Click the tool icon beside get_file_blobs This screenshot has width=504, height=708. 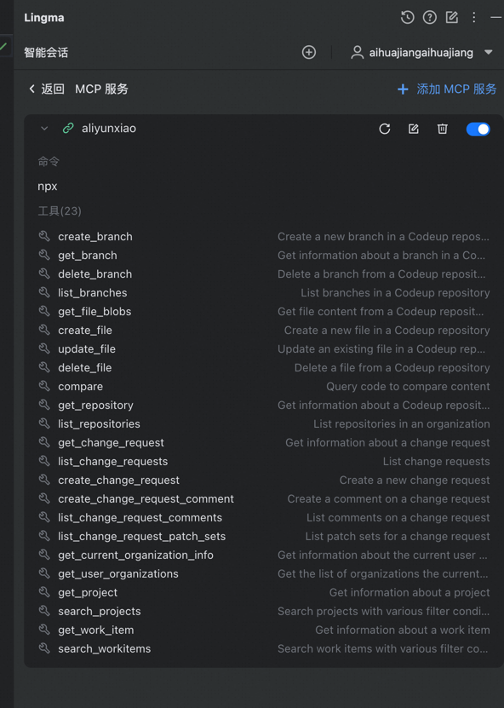pyautogui.click(x=44, y=311)
